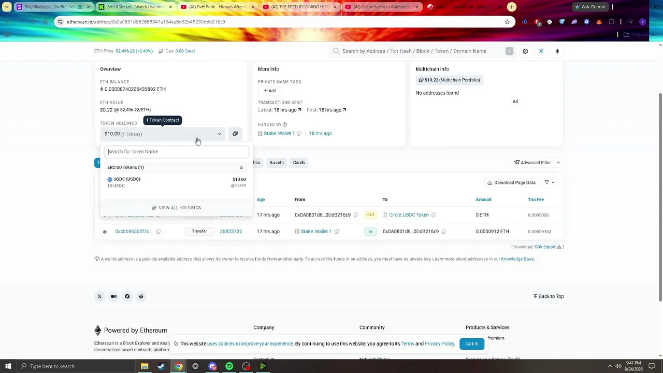The height and width of the screenshot is (373, 663).
Task: Focus the Search for Token Name field
Action: (177, 152)
